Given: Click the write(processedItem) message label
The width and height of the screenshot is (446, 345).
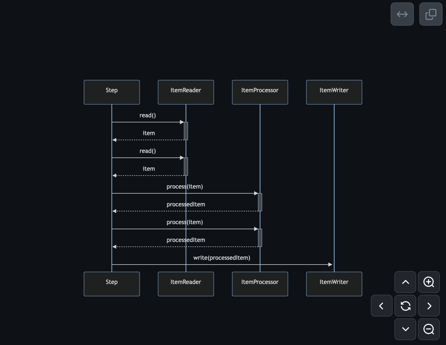Looking at the screenshot, I should click(x=222, y=258).
